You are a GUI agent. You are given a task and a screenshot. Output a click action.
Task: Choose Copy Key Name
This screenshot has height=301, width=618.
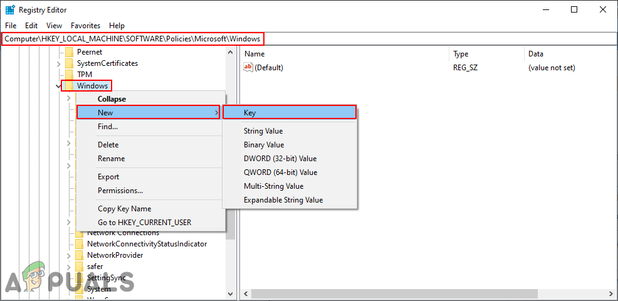[150, 209]
